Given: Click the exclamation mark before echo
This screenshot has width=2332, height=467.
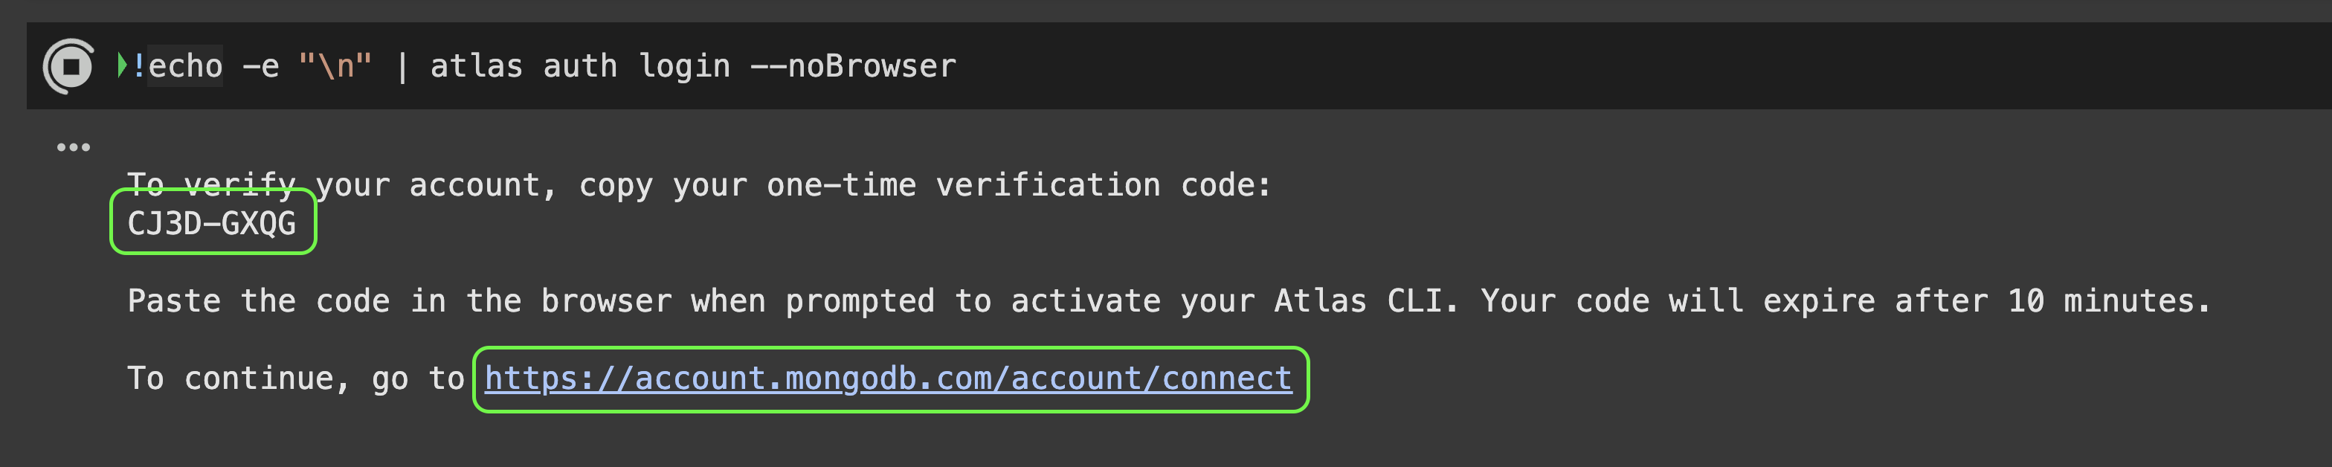Looking at the screenshot, I should pos(138,65).
